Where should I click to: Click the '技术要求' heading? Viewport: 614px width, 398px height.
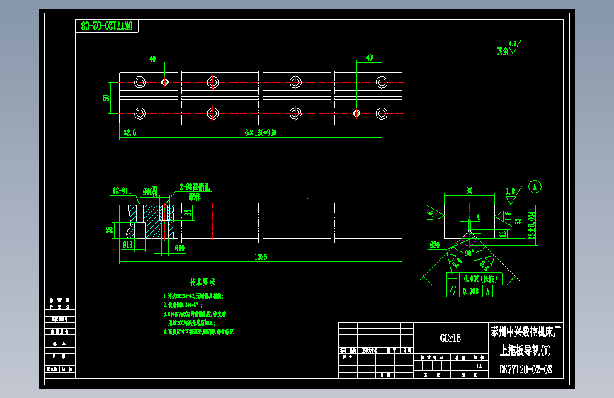point(203,282)
